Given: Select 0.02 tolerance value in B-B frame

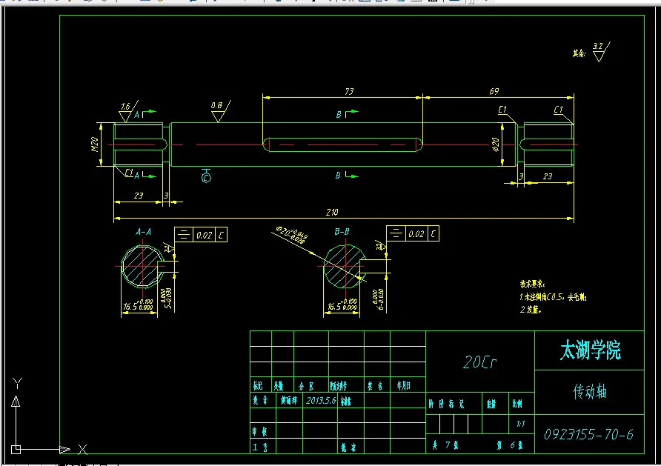Looking at the screenshot, I should point(416,234).
